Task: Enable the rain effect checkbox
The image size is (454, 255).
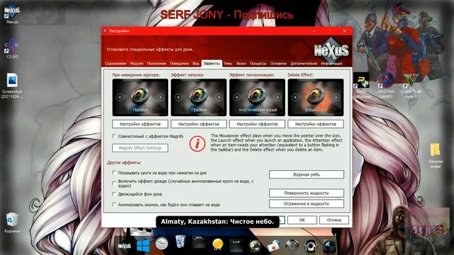Action: (x=114, y=183)
